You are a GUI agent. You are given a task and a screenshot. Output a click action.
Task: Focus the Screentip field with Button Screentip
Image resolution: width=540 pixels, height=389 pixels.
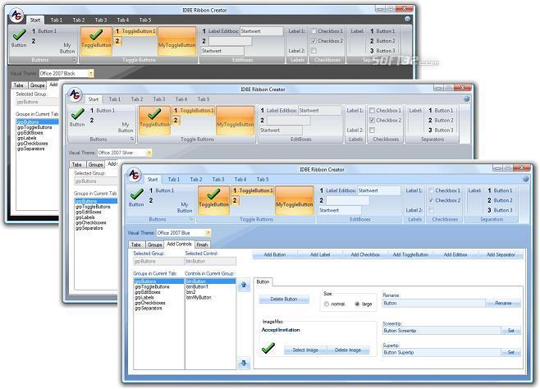coord(442,331)
